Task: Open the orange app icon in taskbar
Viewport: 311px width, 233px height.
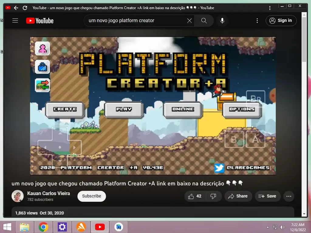Action: click(81, 227)
